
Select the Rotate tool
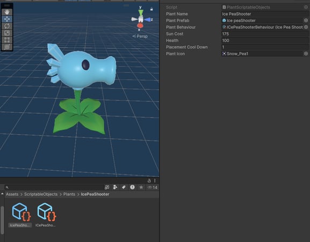(7, 26)
